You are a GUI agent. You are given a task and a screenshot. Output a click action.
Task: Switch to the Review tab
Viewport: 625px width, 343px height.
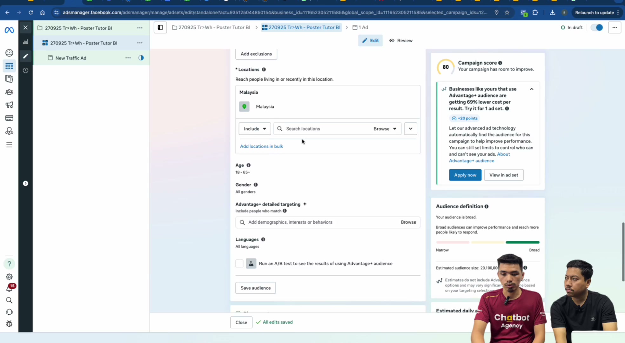point(401,41)
